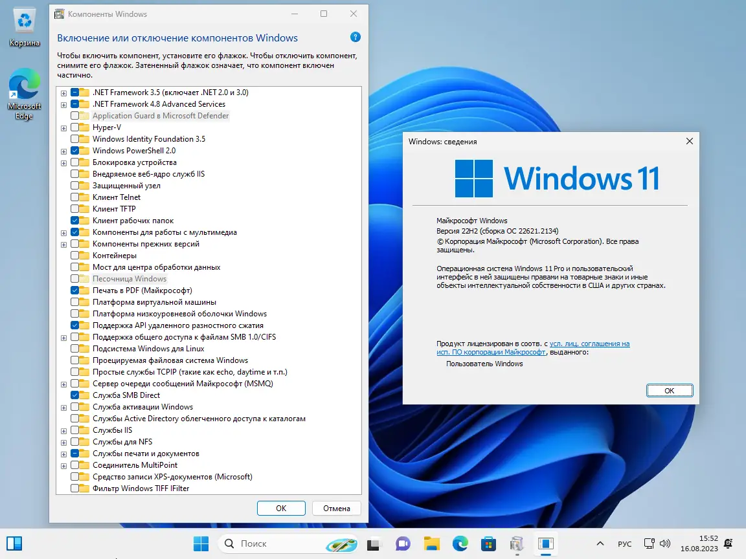
Task: Click the search highlight picture in the search box
Action: (341, 543)
